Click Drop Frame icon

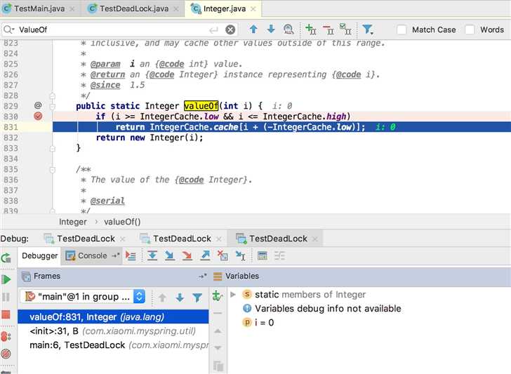coord(223,255)
